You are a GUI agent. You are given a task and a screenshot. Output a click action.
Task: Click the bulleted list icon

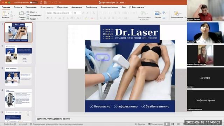[101, 13]
